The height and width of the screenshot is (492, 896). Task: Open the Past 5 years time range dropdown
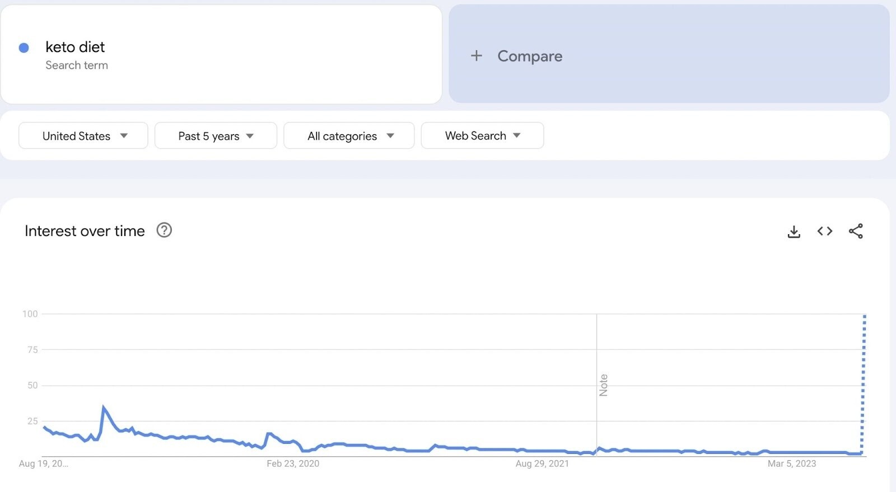(x=216, y=136)
